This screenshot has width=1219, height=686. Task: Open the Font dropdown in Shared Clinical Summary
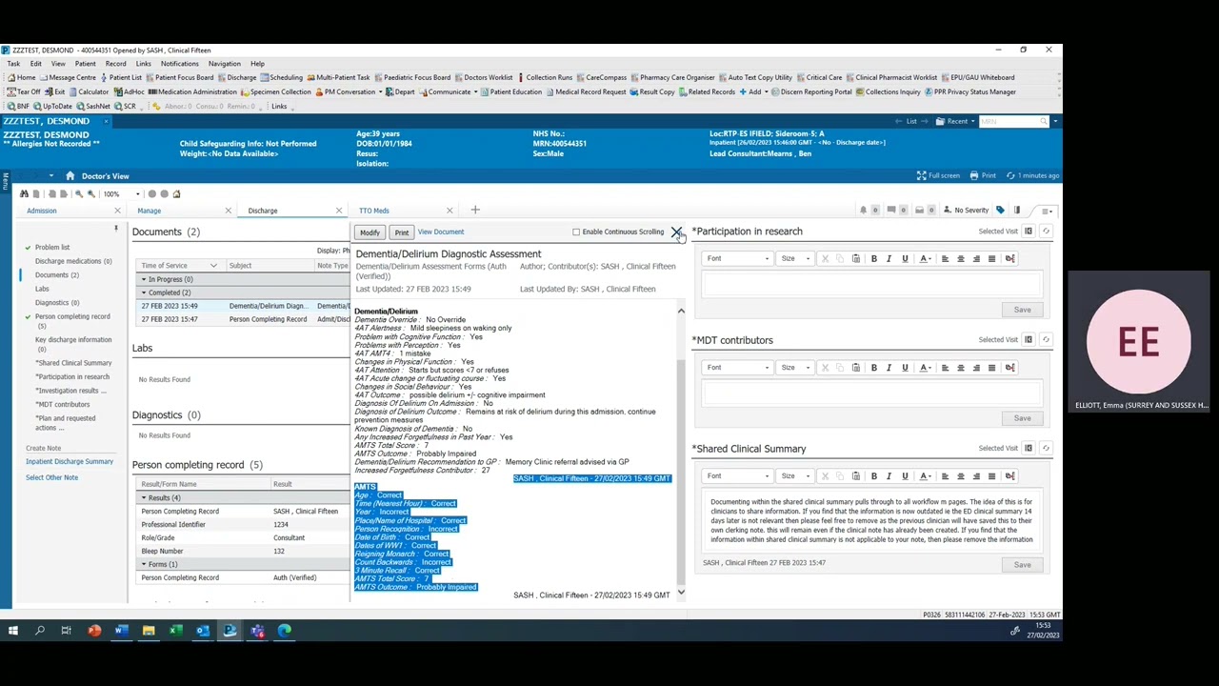(x=738, y=475)
